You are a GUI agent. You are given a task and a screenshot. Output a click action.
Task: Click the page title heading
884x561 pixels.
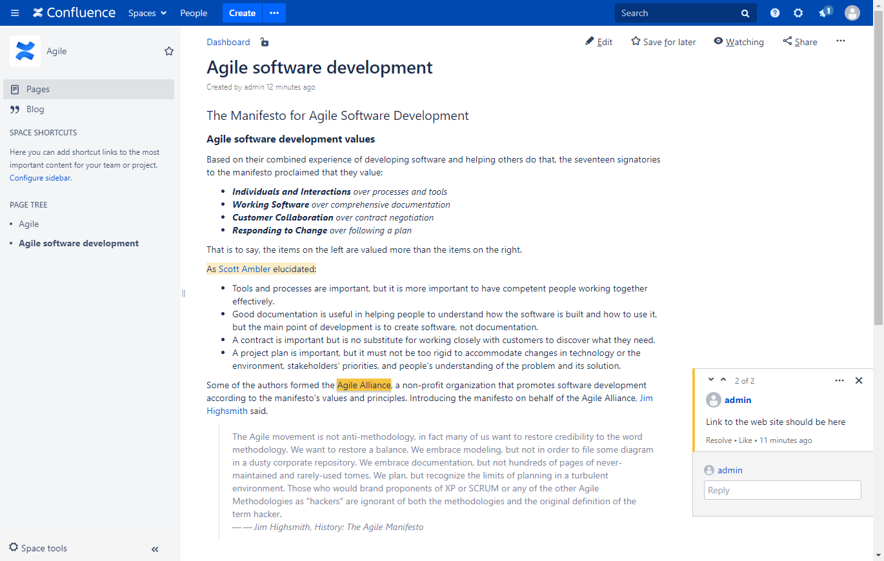(x=319, y=67)
